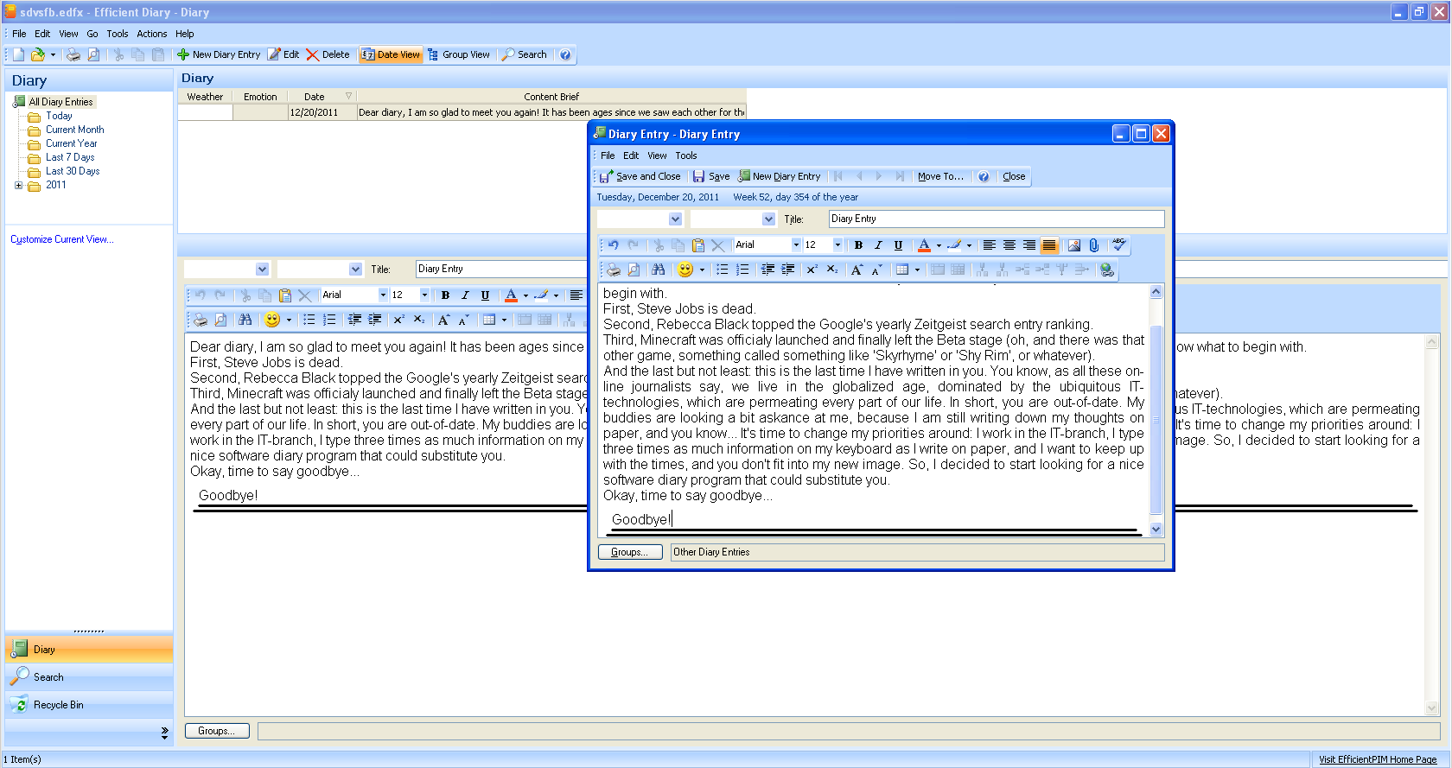Toggle center alignment in dialog toolbar
This screenshot has height=768, width=1452.
coord(1009,245)
